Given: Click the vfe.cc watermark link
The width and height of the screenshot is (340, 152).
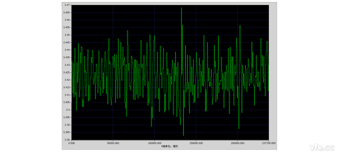Looking at the screenshot, I should tap(322, 147).
